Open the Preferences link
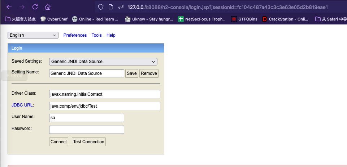This screenshot has width=347, height=167. (75, 35)
